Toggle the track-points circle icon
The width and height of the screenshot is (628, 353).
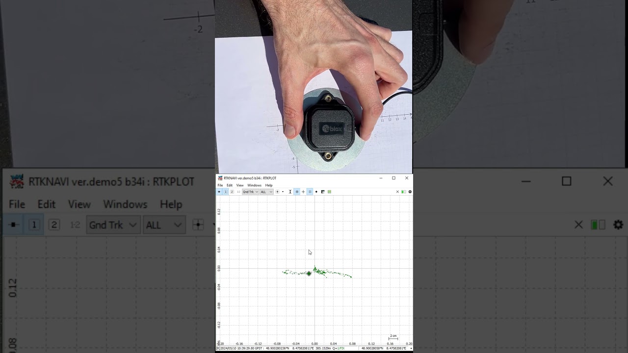pyautogui.click(x=297, y=192)
